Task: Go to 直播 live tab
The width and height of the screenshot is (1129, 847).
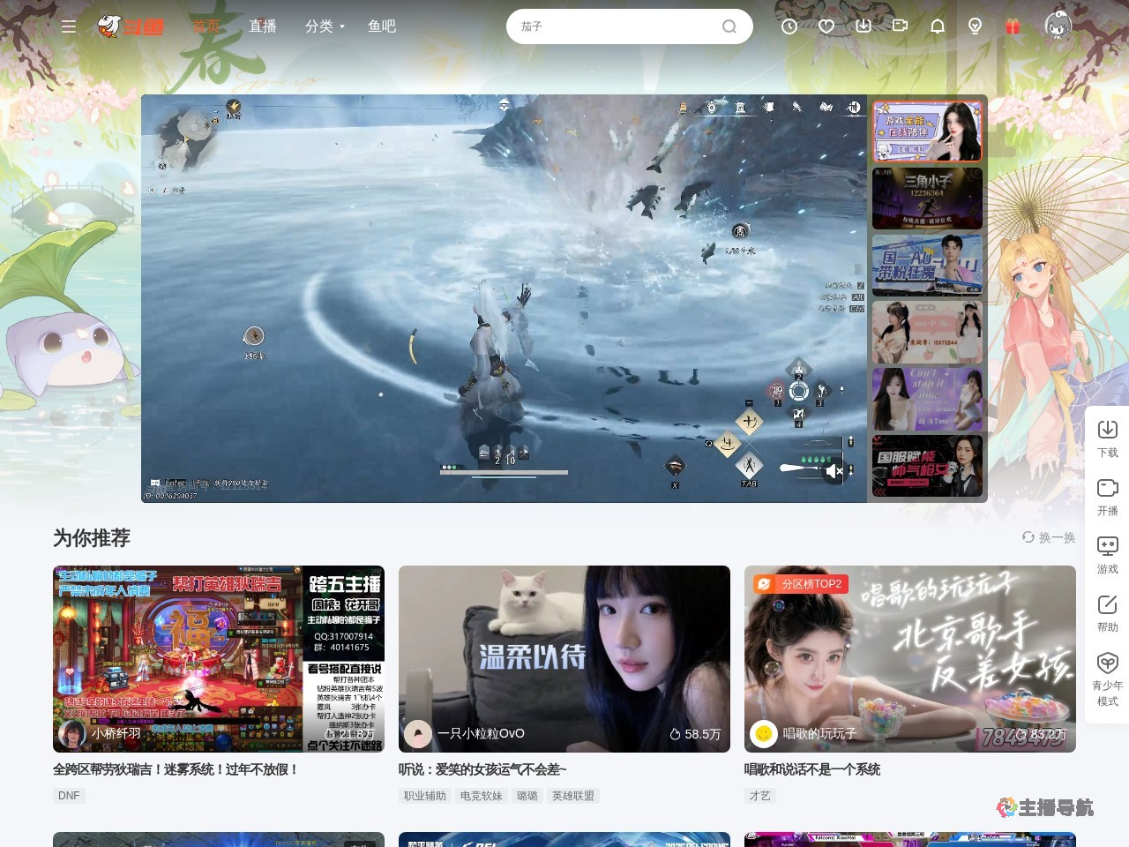Action: [263, 26]
